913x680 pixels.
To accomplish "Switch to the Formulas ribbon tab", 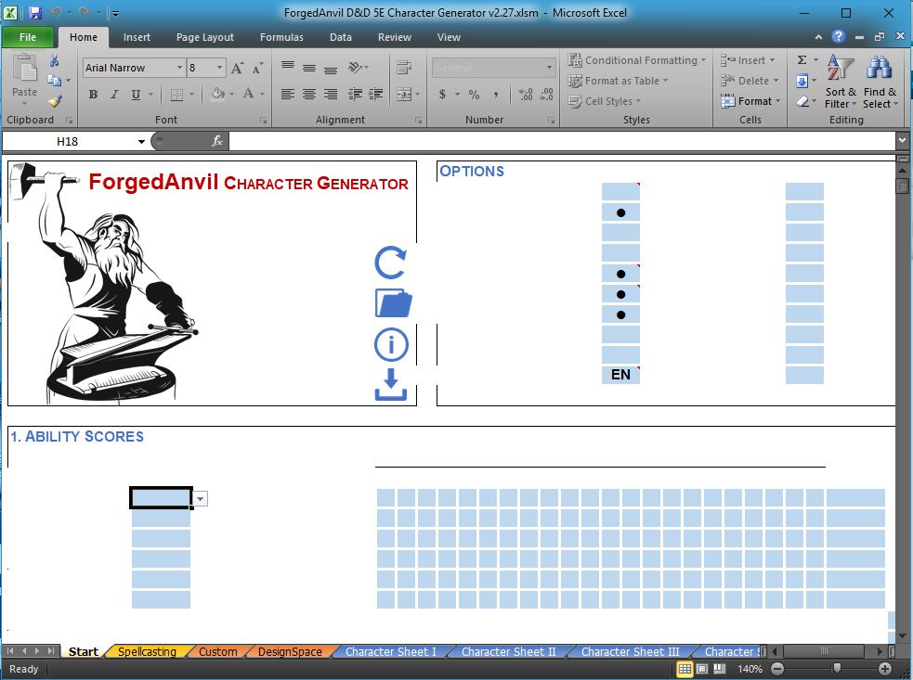I will (281, 37).
